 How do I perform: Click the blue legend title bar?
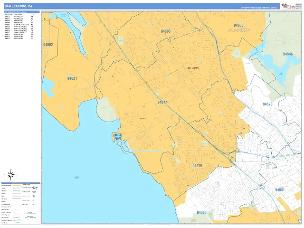(21, 183)
